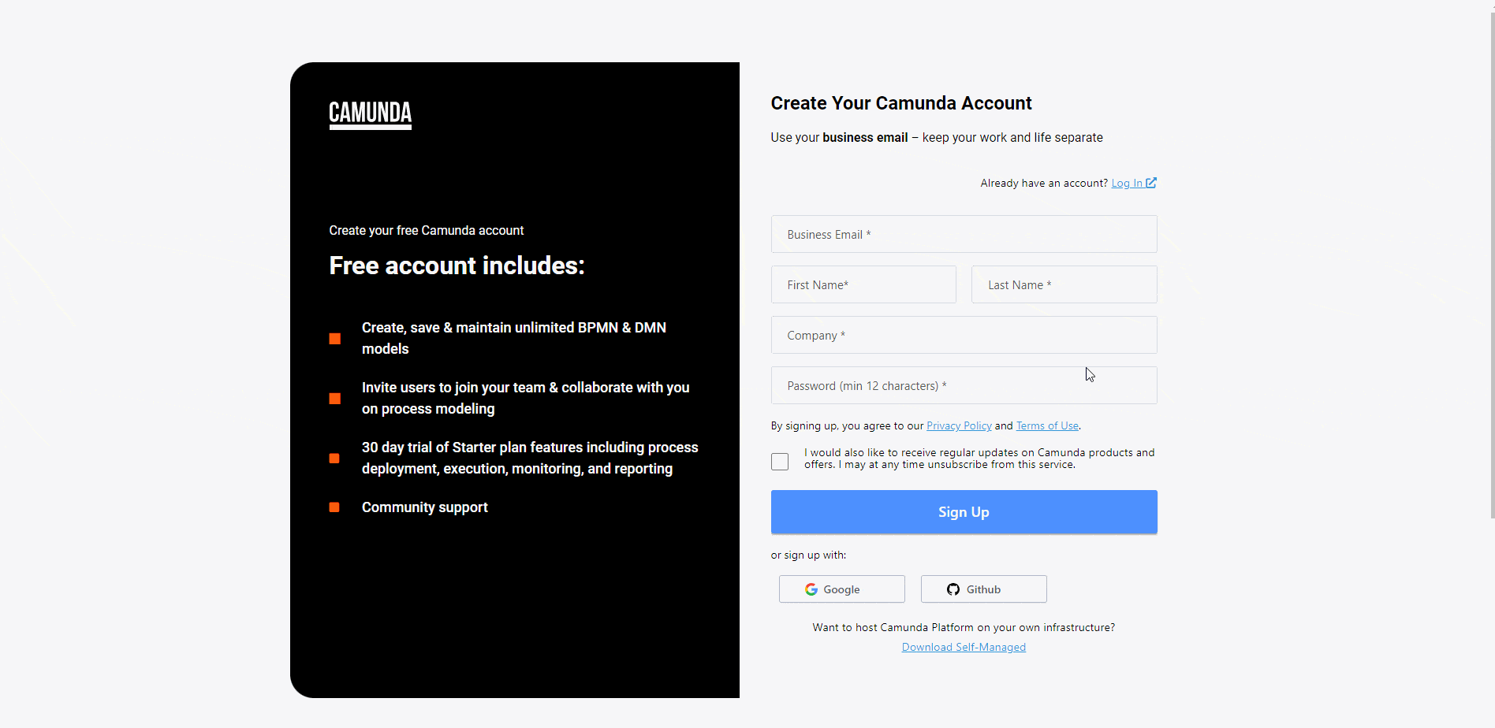Screen dimensions: 1495x728
Task: Open the Privacy Policy link
Action: click(959, 425)
